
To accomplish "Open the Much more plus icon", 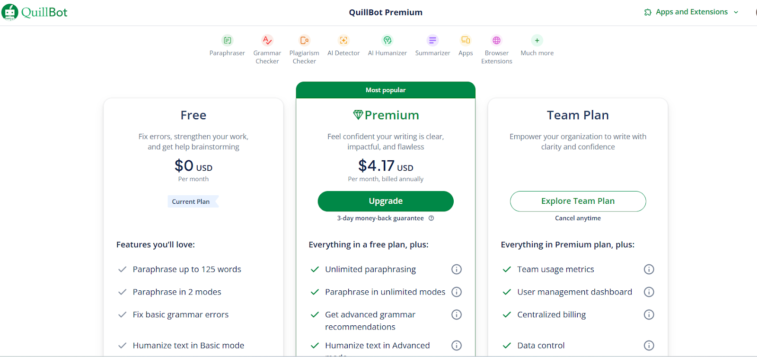I will [536, 40].
